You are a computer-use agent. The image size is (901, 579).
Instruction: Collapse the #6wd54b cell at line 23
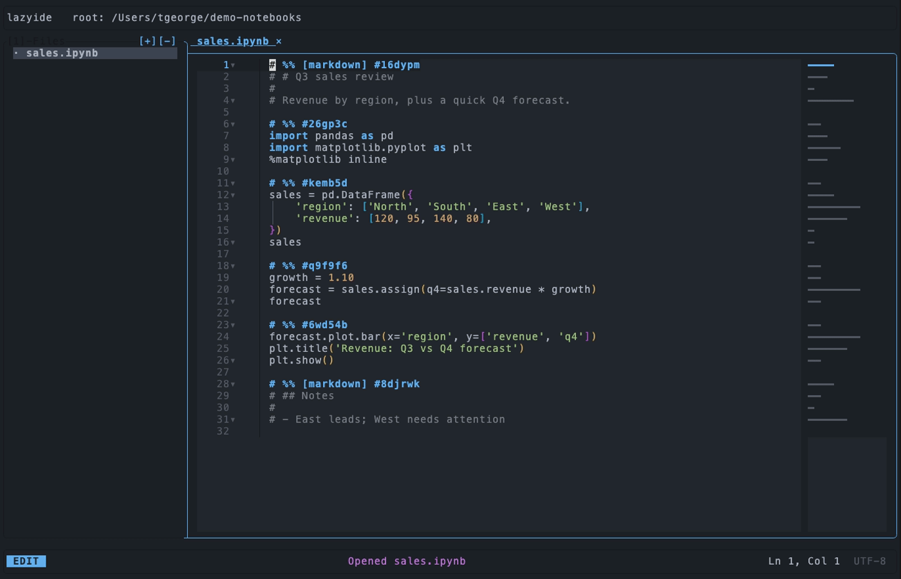pyautogui.click(x=233, y=325)
